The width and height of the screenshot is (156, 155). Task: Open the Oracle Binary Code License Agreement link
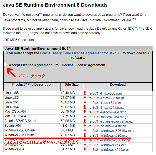(x=81, y=53)
